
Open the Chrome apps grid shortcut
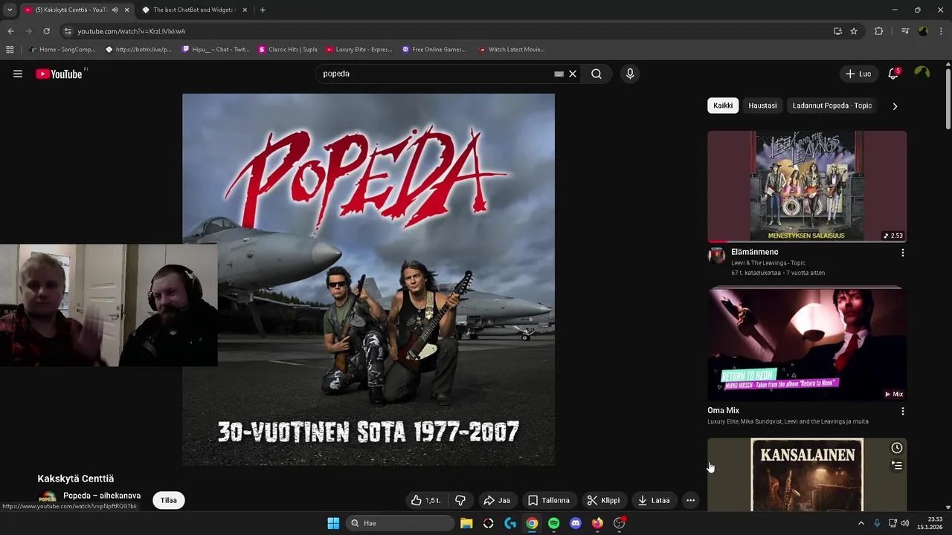point(10,50)
